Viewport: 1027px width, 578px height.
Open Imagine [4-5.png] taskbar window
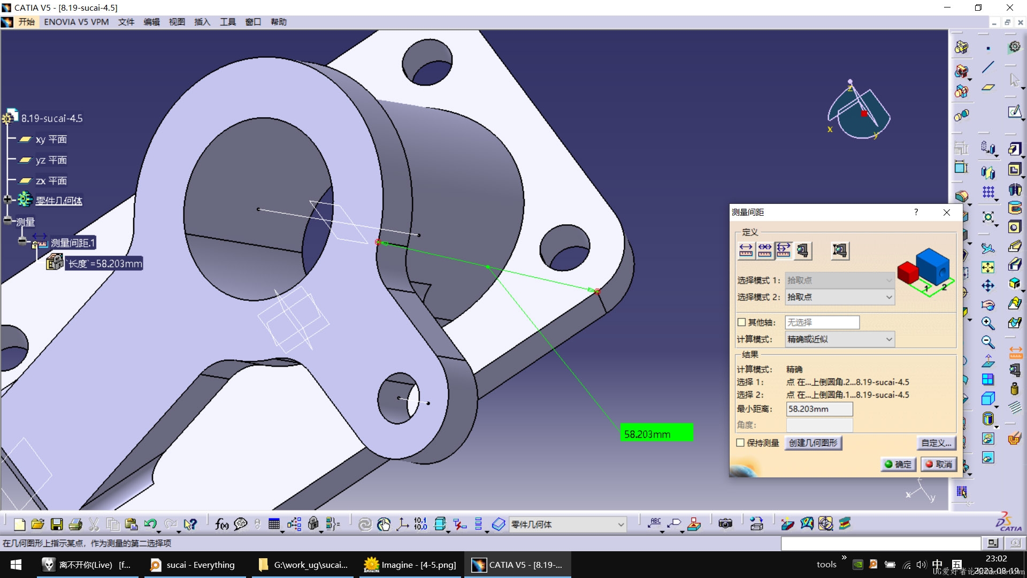(410, 565)
